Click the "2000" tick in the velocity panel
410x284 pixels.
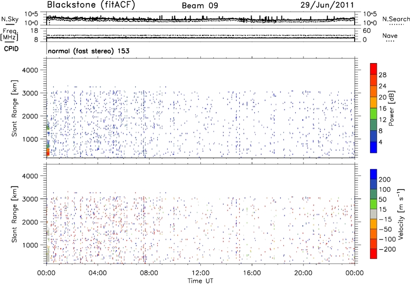(30, 222)
